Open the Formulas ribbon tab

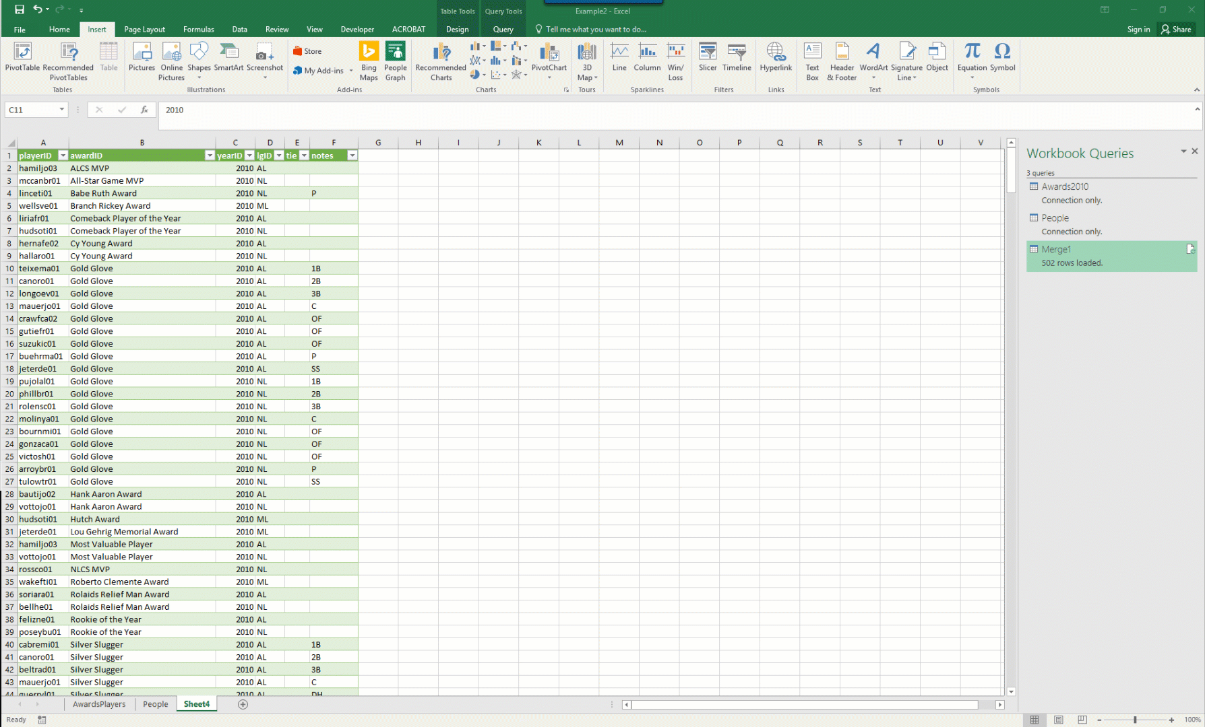click(x=198, y=30)
